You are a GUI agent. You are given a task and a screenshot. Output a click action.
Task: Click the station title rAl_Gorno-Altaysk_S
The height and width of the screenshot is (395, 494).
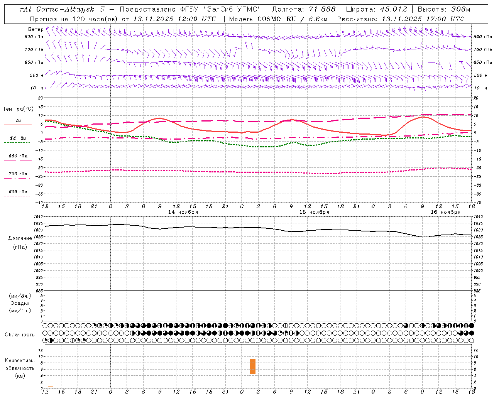(x=62, y=9)
